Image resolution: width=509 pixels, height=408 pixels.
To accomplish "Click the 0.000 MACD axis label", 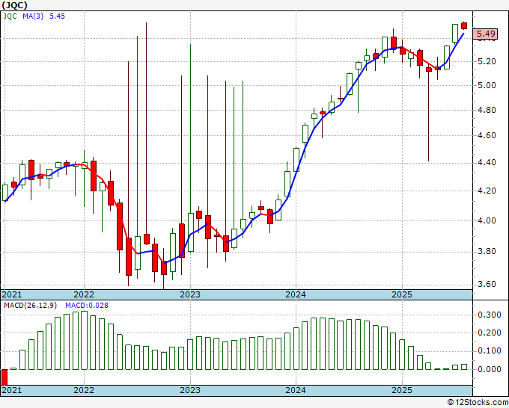I will pos(490,369).
